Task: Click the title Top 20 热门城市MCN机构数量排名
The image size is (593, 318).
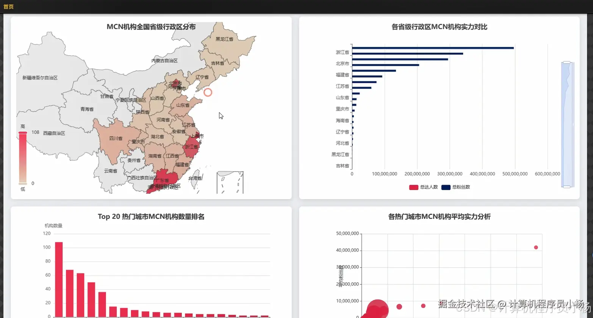Action: 151,217
